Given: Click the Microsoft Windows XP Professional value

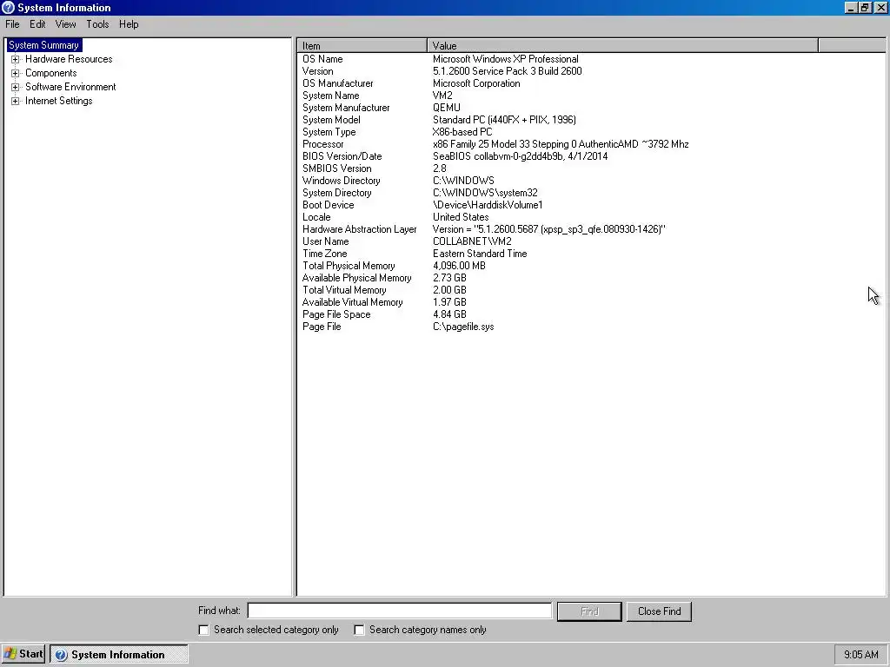Looking at the screenshot, I should 506,59.
